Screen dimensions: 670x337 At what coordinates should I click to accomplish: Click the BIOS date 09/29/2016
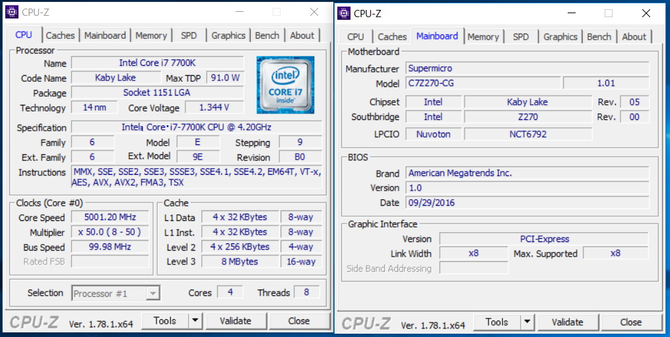[x=527, y=202]
